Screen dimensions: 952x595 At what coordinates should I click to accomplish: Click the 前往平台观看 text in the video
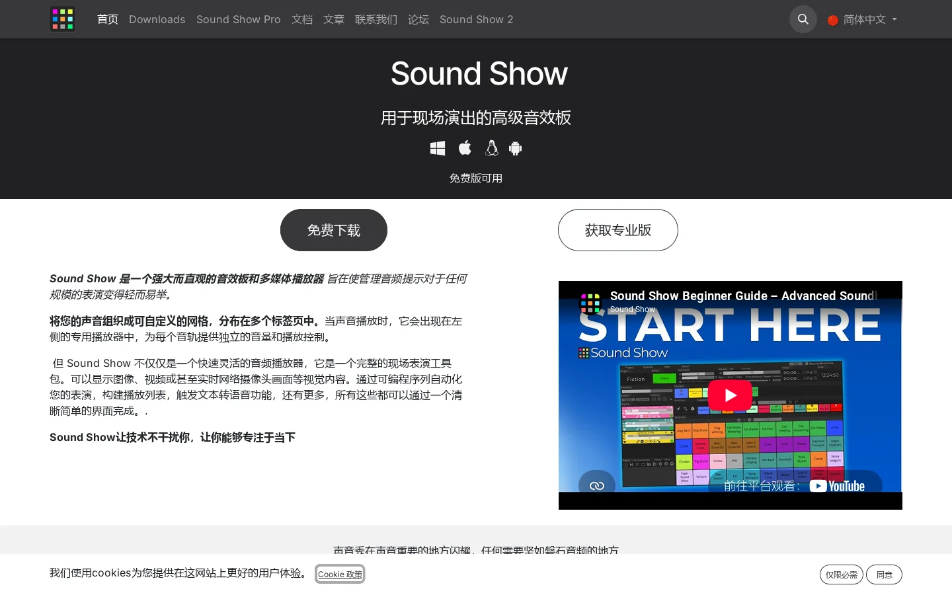pyautogui.click(x=762, y=486)
